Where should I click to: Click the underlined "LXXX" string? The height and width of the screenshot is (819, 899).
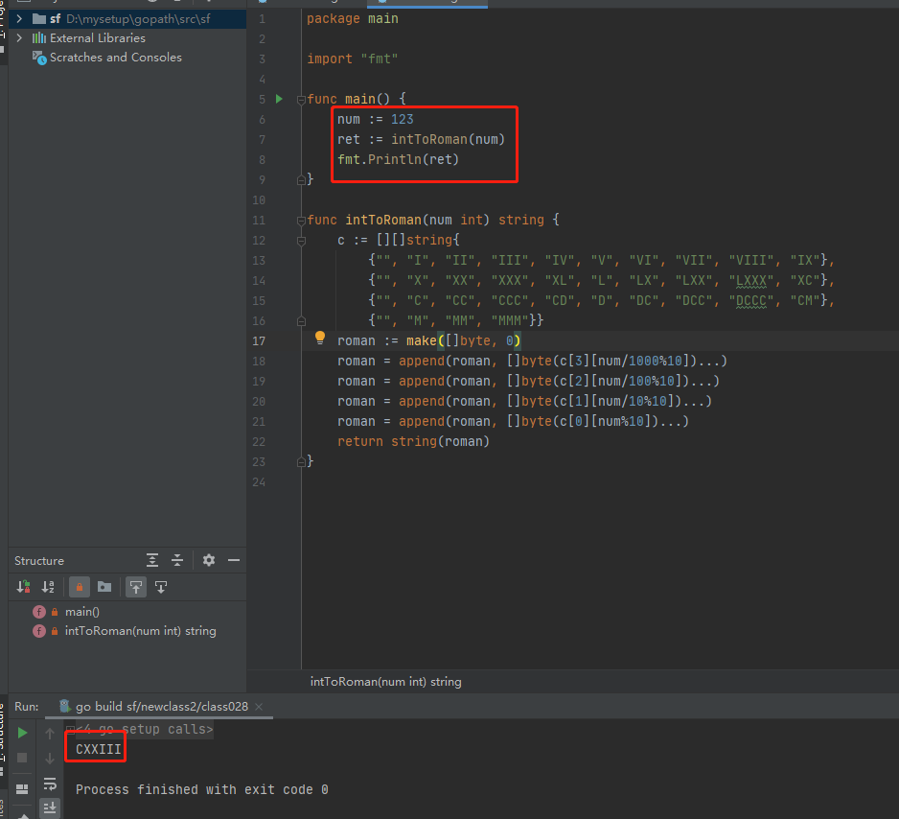click(x=751, y=280)
